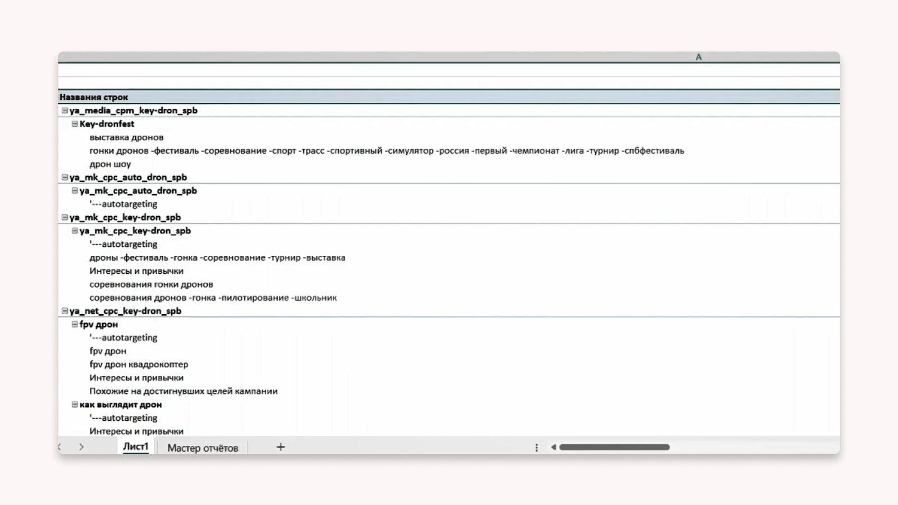Collapse top-level ya_mk_cpc_auto_dron_spb campaign row
This screenshot has height=505, width=898.
coord(65,177)
